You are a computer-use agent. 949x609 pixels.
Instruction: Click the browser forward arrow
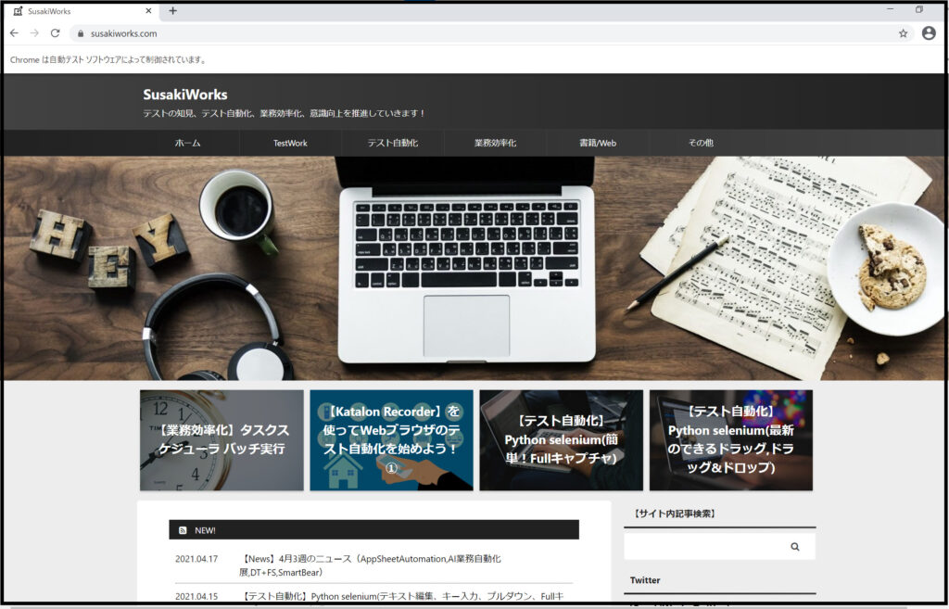click(x=34, y=33)
